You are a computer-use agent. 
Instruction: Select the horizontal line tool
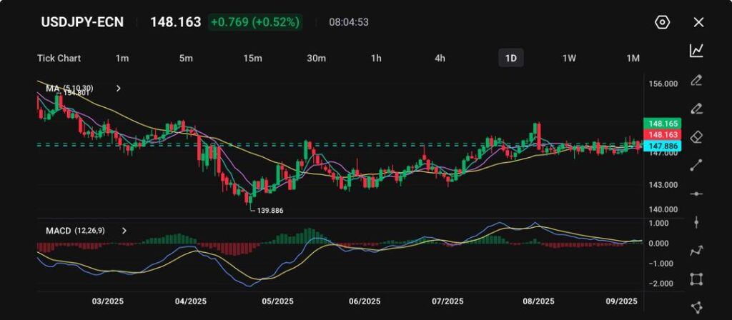coord(696,194)
